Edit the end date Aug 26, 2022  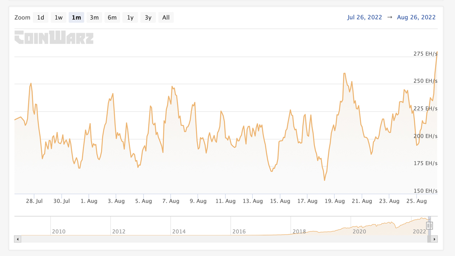tap(416, 17)
